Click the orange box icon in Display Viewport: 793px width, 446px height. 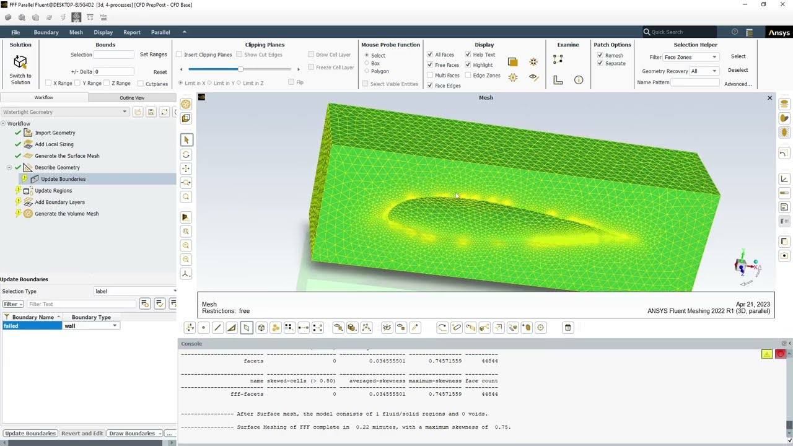[512, 62]
